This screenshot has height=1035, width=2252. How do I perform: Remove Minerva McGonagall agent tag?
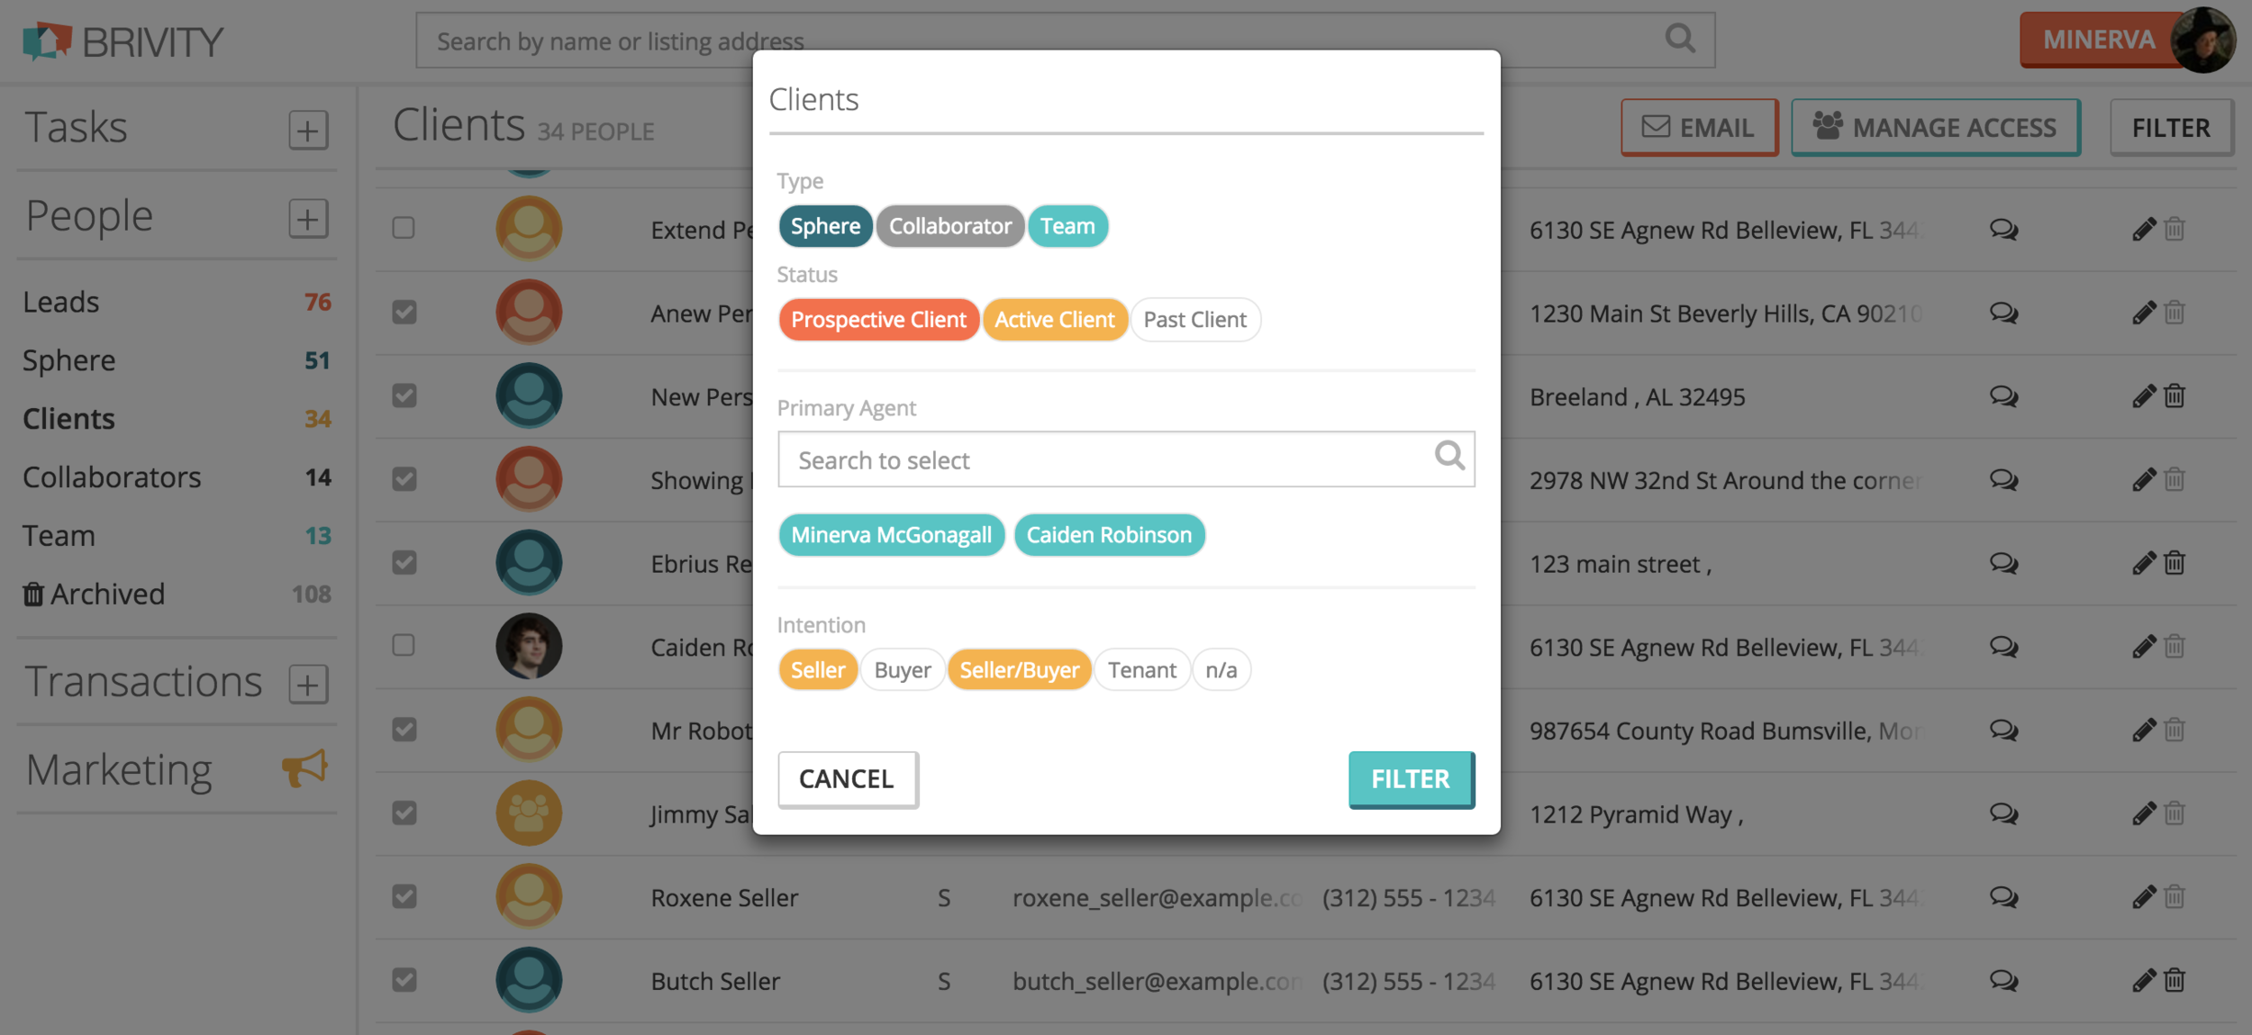tap(891, 535)
